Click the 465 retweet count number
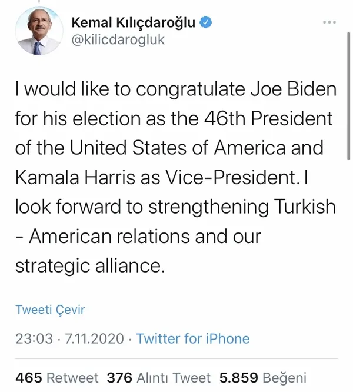The height and width of the screenshot is (392, 353). (29, 377)
